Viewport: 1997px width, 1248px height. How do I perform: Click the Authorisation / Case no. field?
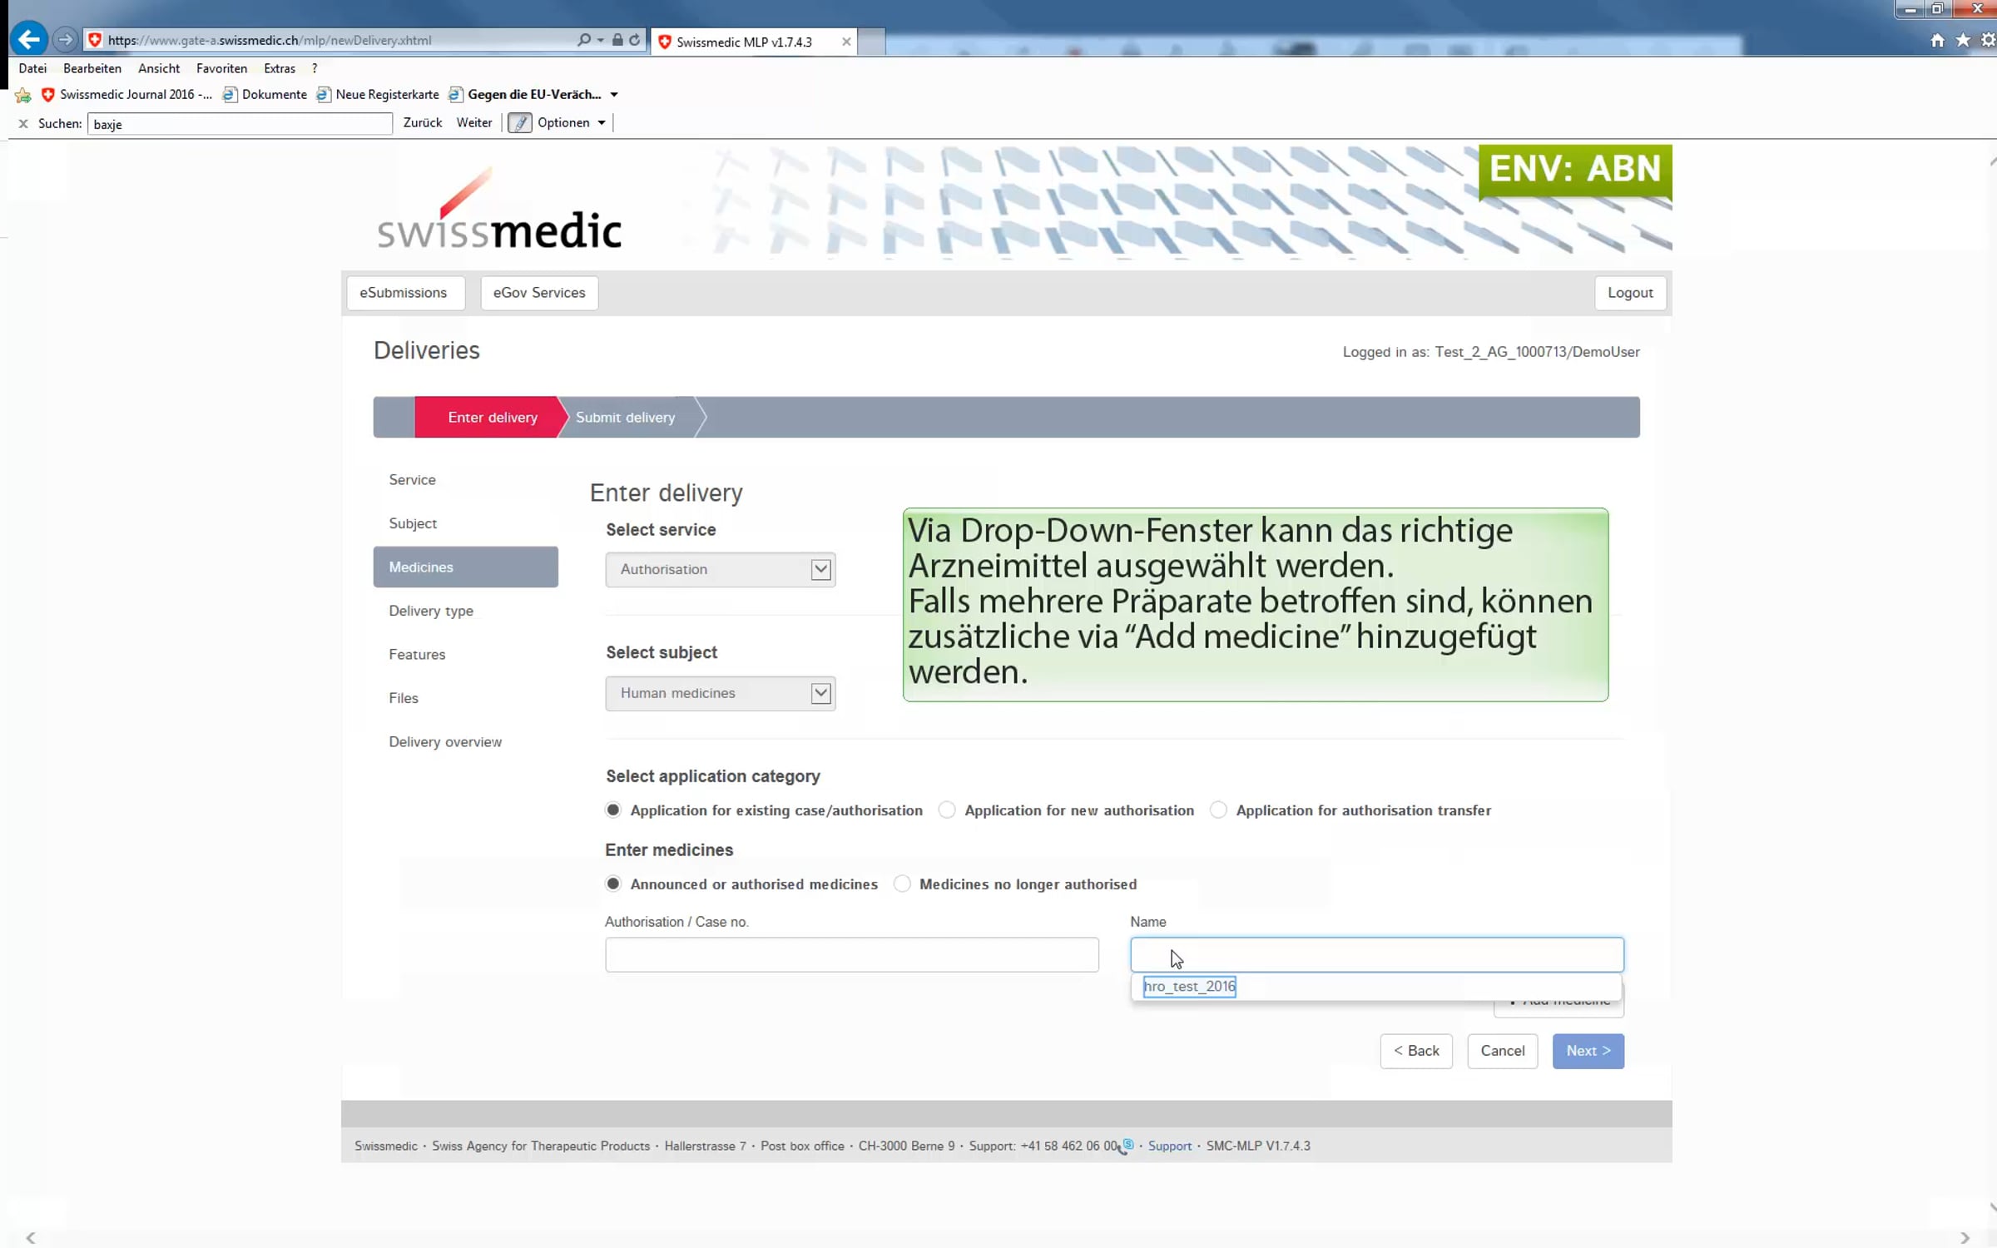(x=852, y=955)
